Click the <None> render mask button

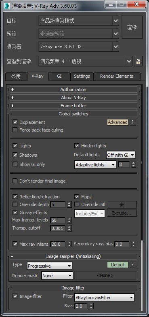tap(105, 275)
